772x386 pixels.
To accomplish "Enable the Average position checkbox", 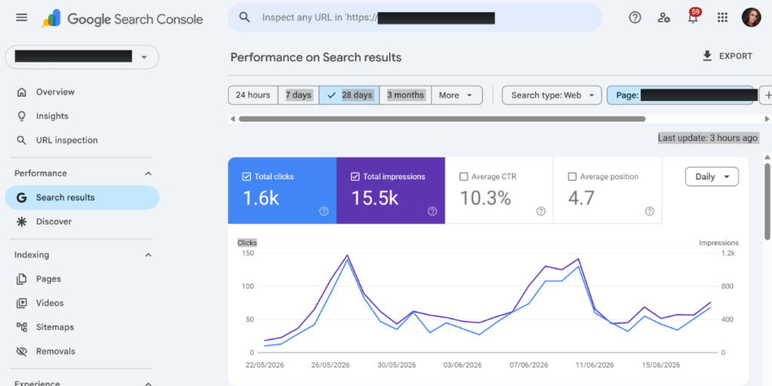I will point(571,176).
